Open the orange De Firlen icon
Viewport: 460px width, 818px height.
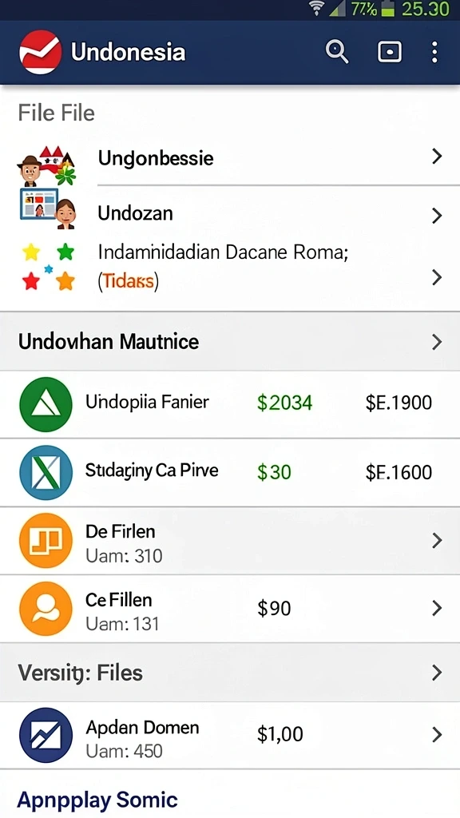pos(46,541)
